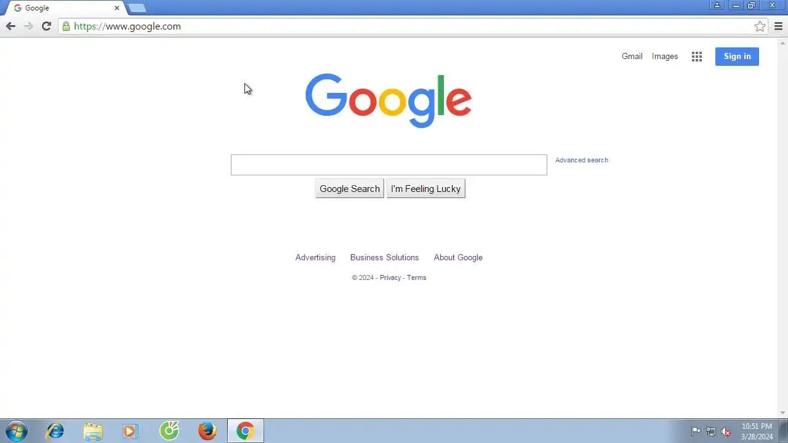Open a new tab
788x443 pixels.
point(137,8)
